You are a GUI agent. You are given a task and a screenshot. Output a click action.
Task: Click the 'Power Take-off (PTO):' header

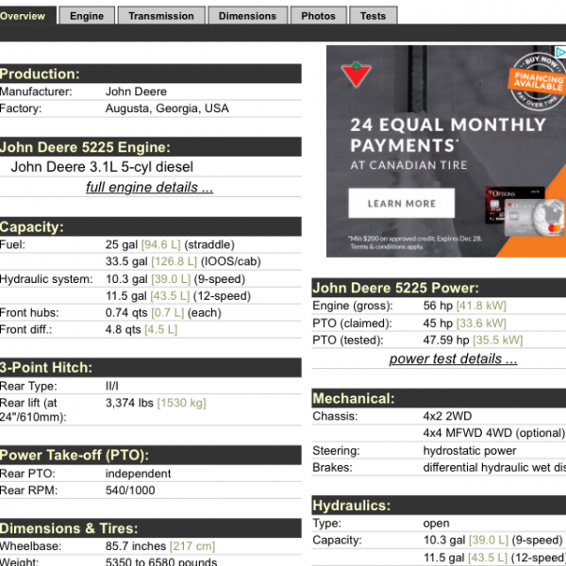click(x=151, y=455)
